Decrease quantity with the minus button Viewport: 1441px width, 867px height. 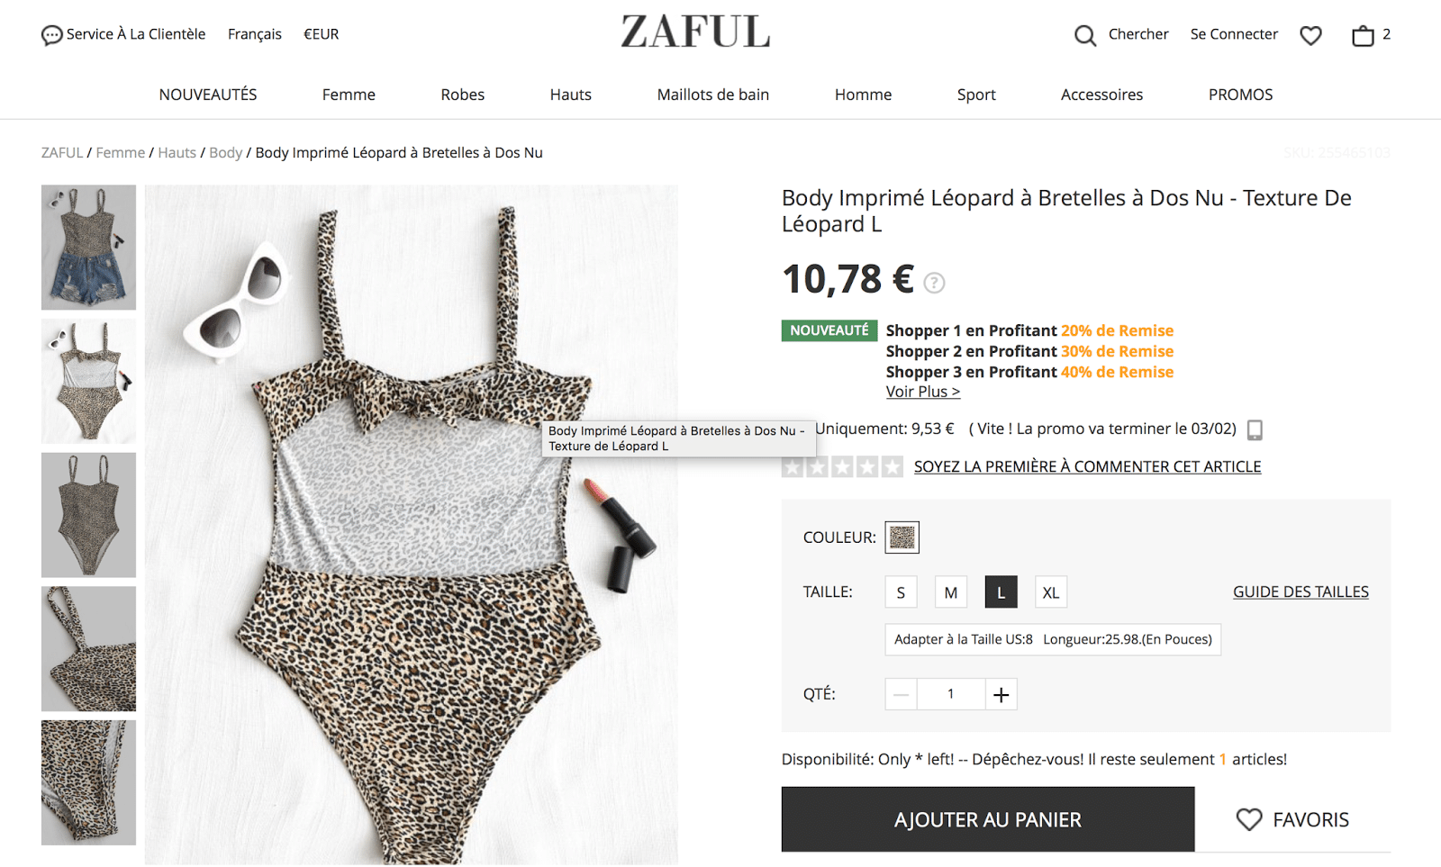[901, 694]
